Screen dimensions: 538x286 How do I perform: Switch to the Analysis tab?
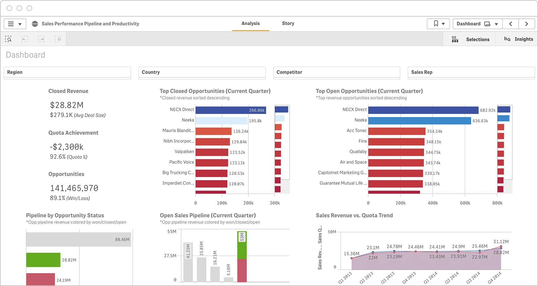(x=251, y=23)
